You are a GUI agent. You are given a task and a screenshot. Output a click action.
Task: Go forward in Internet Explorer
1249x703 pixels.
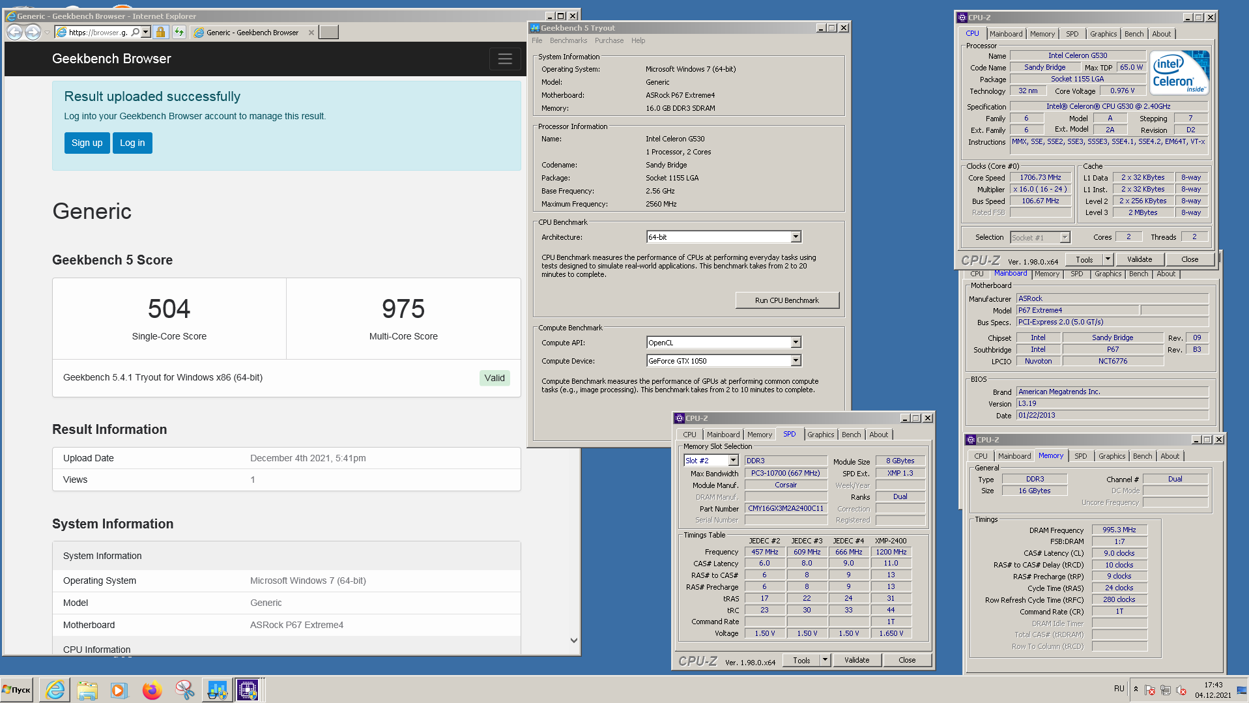click(x=33, y=32)
